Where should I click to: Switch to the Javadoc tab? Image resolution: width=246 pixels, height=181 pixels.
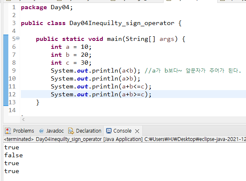pos(52,131)
